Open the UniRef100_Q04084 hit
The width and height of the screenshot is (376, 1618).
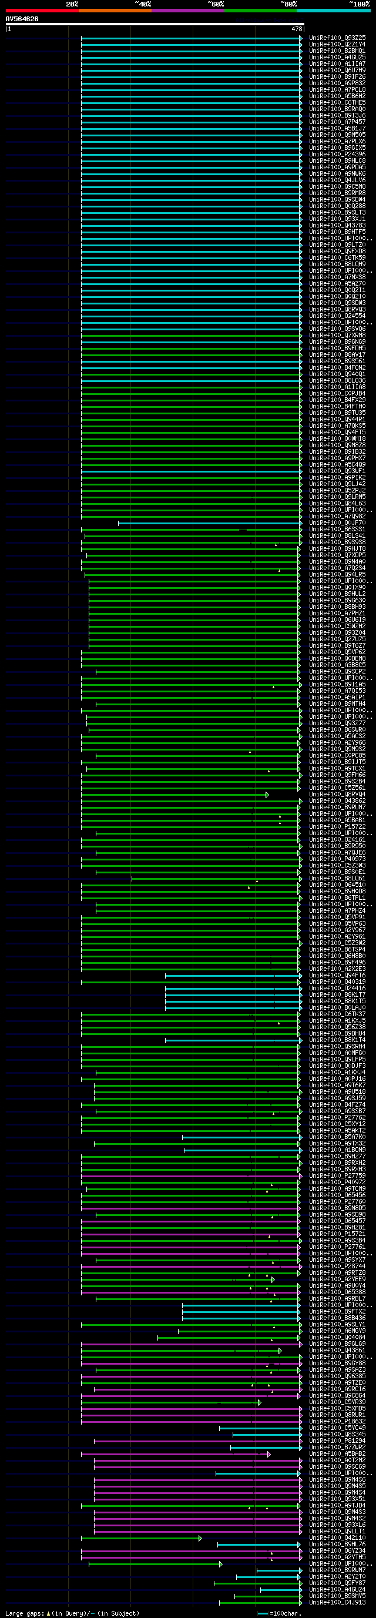(338, 1337)
